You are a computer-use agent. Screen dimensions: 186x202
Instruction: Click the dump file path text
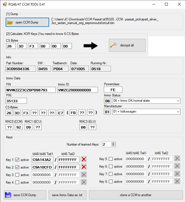point(105,21)
